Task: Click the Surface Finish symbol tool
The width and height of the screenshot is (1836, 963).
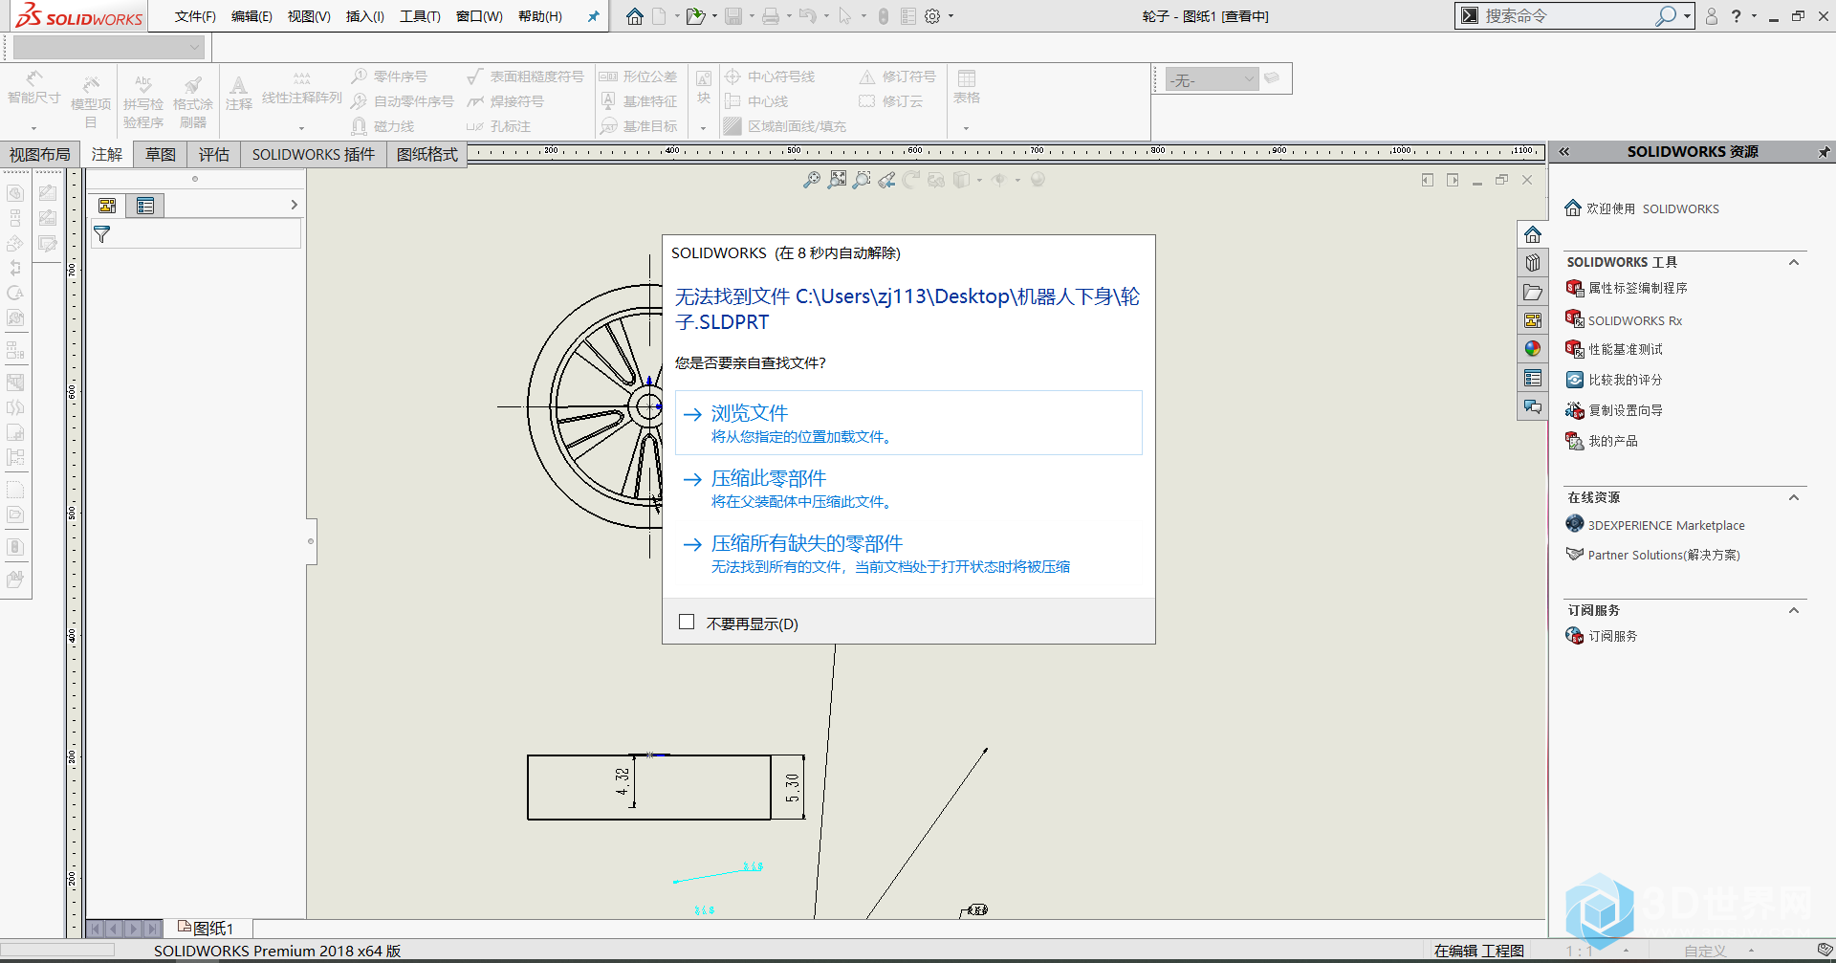Action: 525,77
